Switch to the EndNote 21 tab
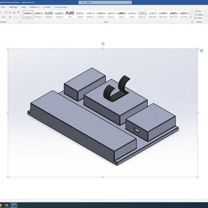The width and height of the screenshot is (208, 208). point(34,7)
